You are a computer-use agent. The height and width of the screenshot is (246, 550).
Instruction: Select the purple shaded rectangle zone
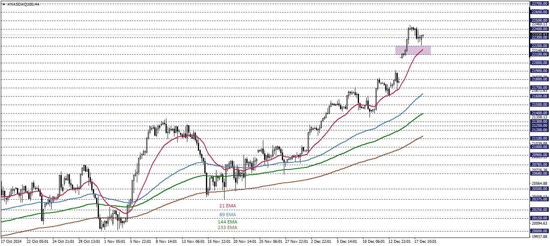pos(413,50)
